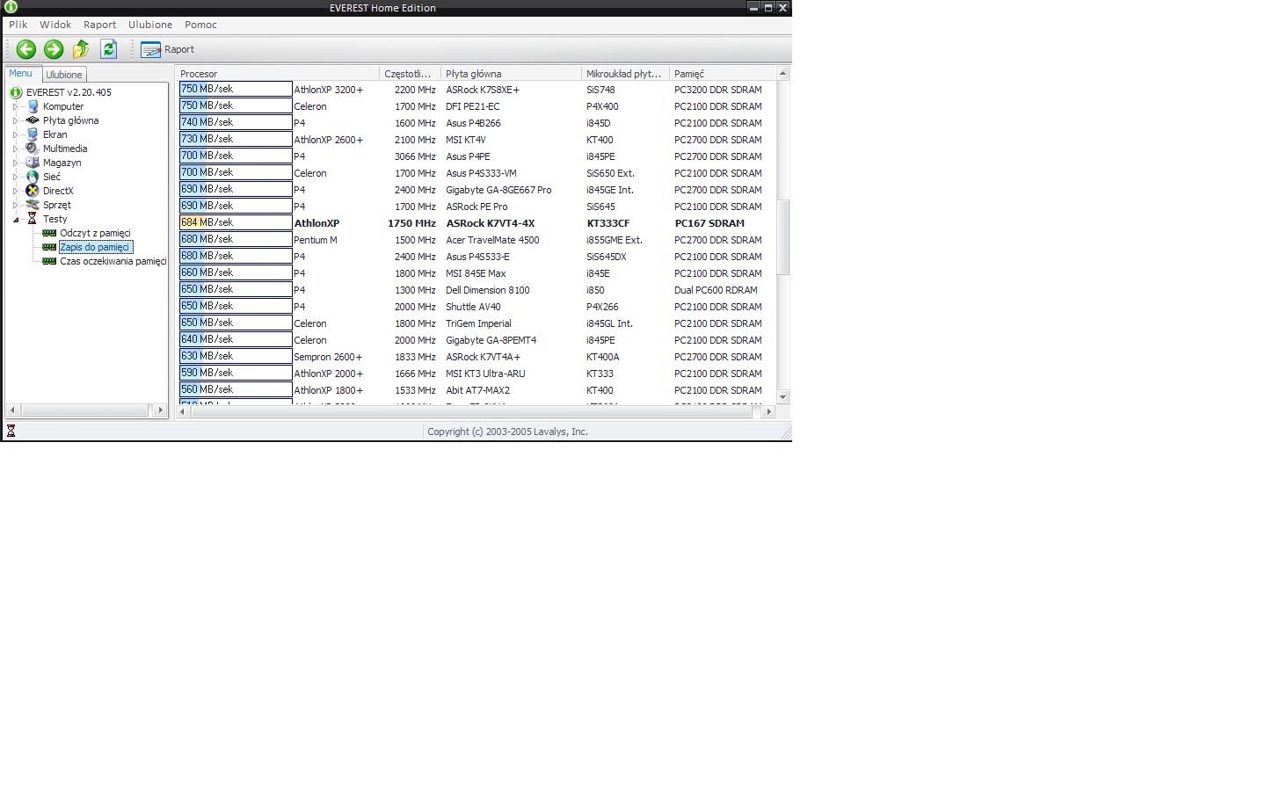The height and width of the screenshot is (791, 1266).
Task: Select Odczyt z pamięci test
Action: pos(95,233)
